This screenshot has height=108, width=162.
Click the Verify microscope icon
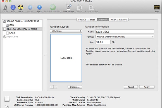tap(5, 8)
